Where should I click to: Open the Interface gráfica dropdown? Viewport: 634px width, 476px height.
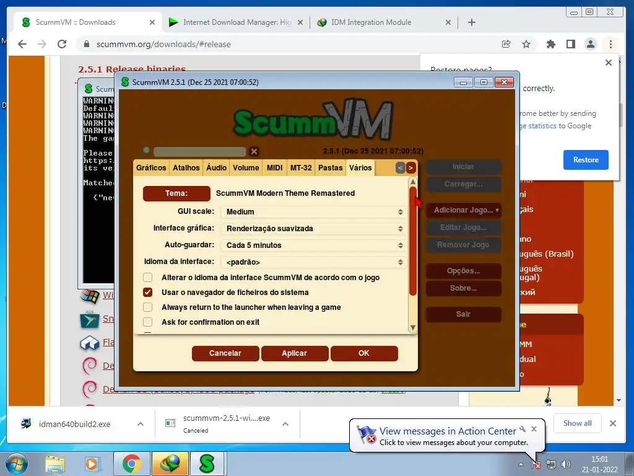point(314,229)
